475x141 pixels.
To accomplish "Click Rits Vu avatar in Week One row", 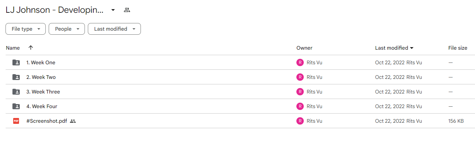I will pyautogui.click(x=300, y=62).
